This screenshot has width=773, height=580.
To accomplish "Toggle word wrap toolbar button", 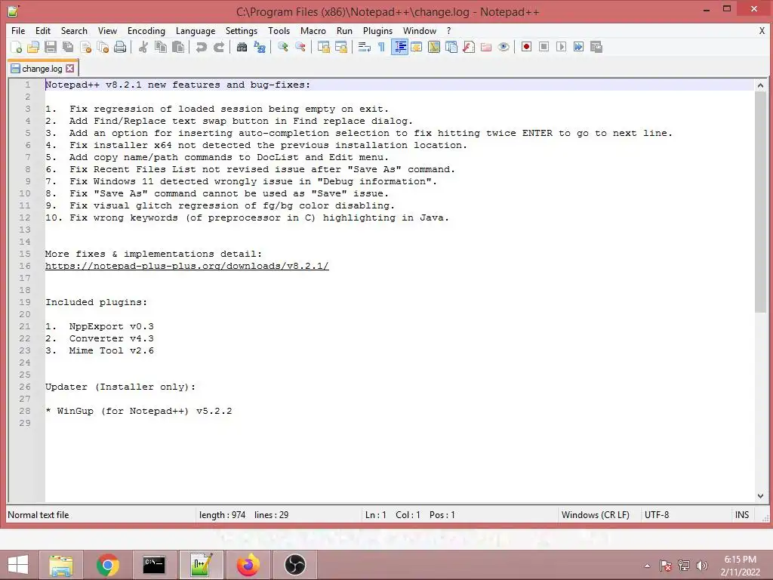I will 365,48.
